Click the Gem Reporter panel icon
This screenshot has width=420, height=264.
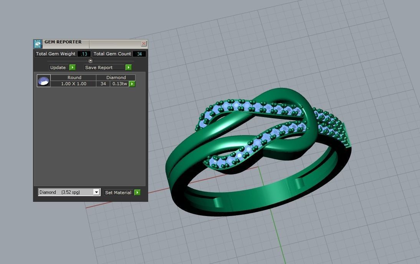click(x=38, y=44)
